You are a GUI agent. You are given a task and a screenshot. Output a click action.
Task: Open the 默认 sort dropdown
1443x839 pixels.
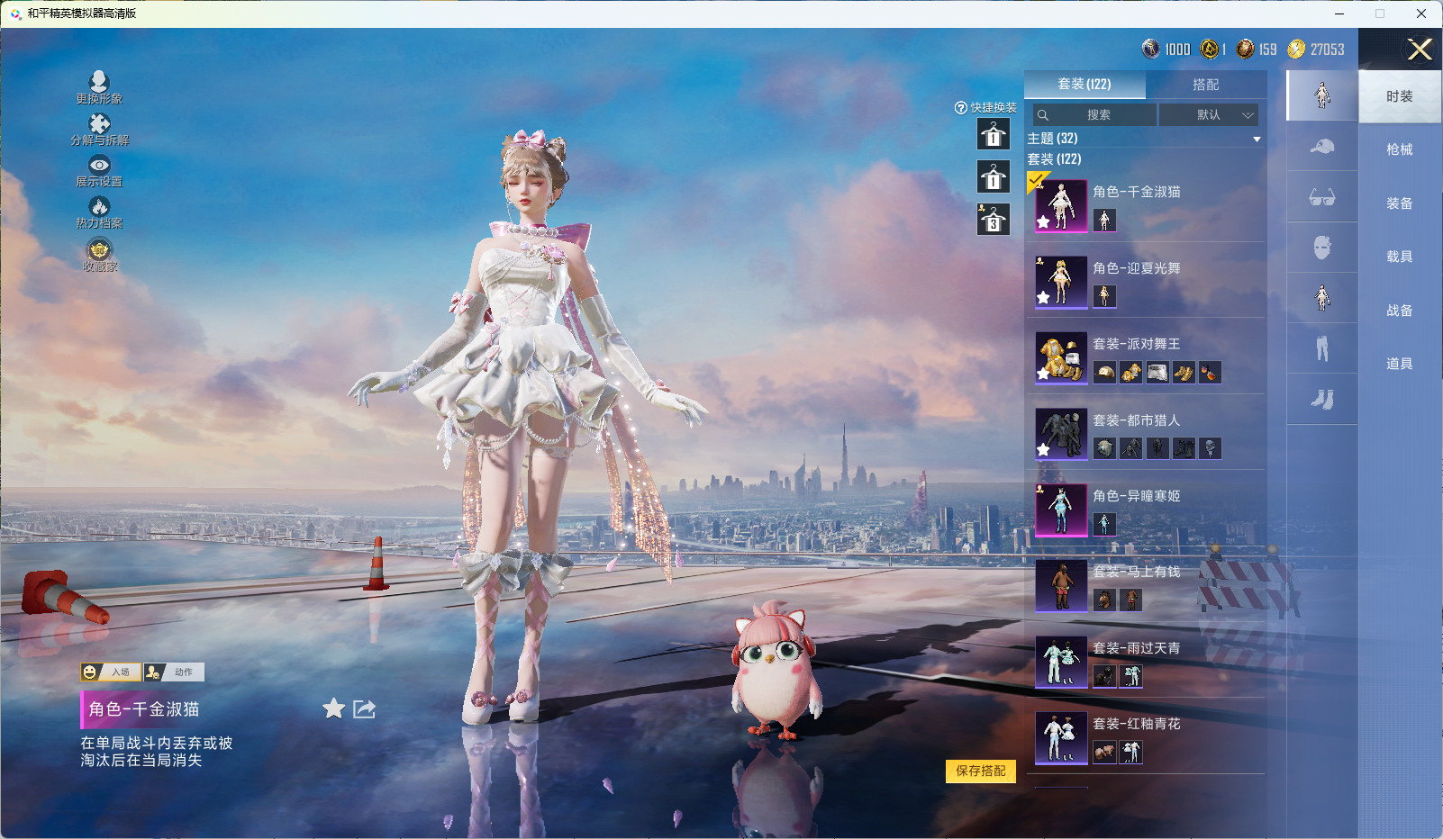[x=1208, y=115]
